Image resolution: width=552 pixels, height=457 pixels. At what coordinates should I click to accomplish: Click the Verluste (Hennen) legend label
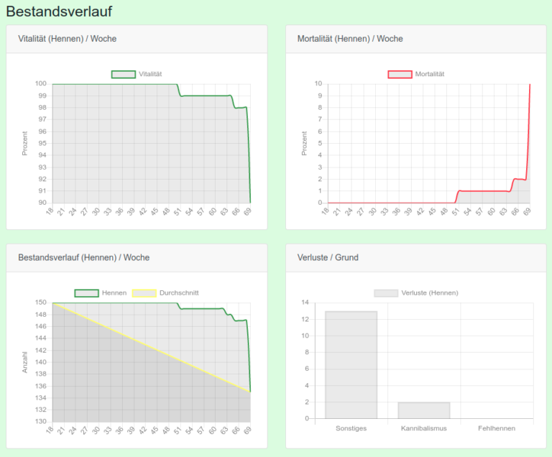coord(430,293)
